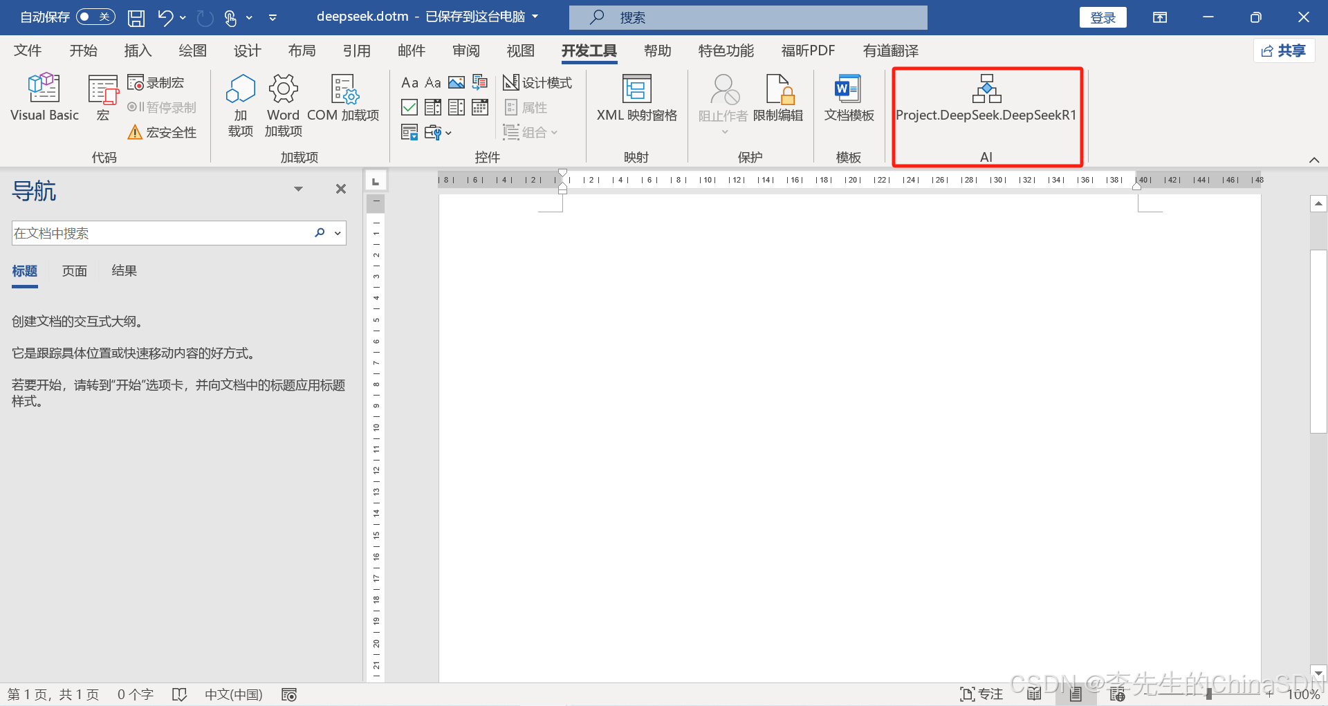Open 有道翻译 tab
Viewport: 1328px width, 706px height.
pyautogui.click(x=891, y=50)
